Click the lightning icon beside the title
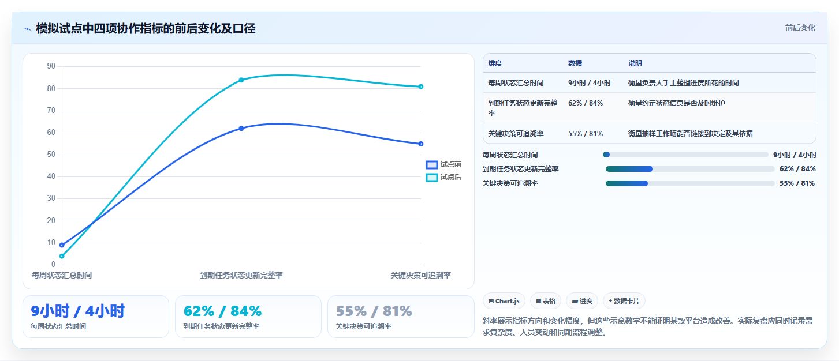Screen dimensions: 839x361 point(27,29)
